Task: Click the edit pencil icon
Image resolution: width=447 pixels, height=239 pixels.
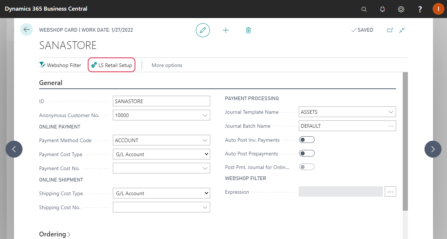Action: 203,30
